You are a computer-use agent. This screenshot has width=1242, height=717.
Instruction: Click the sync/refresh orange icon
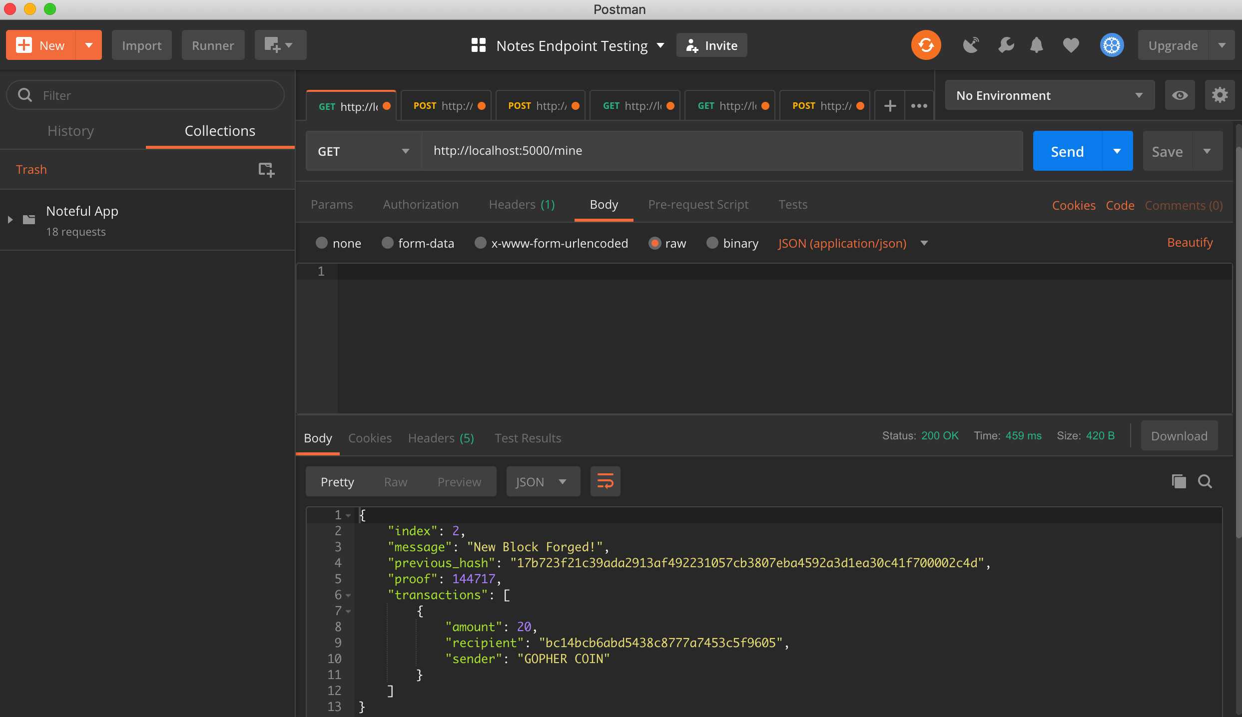pyautogui.click(x=926, y=45)
